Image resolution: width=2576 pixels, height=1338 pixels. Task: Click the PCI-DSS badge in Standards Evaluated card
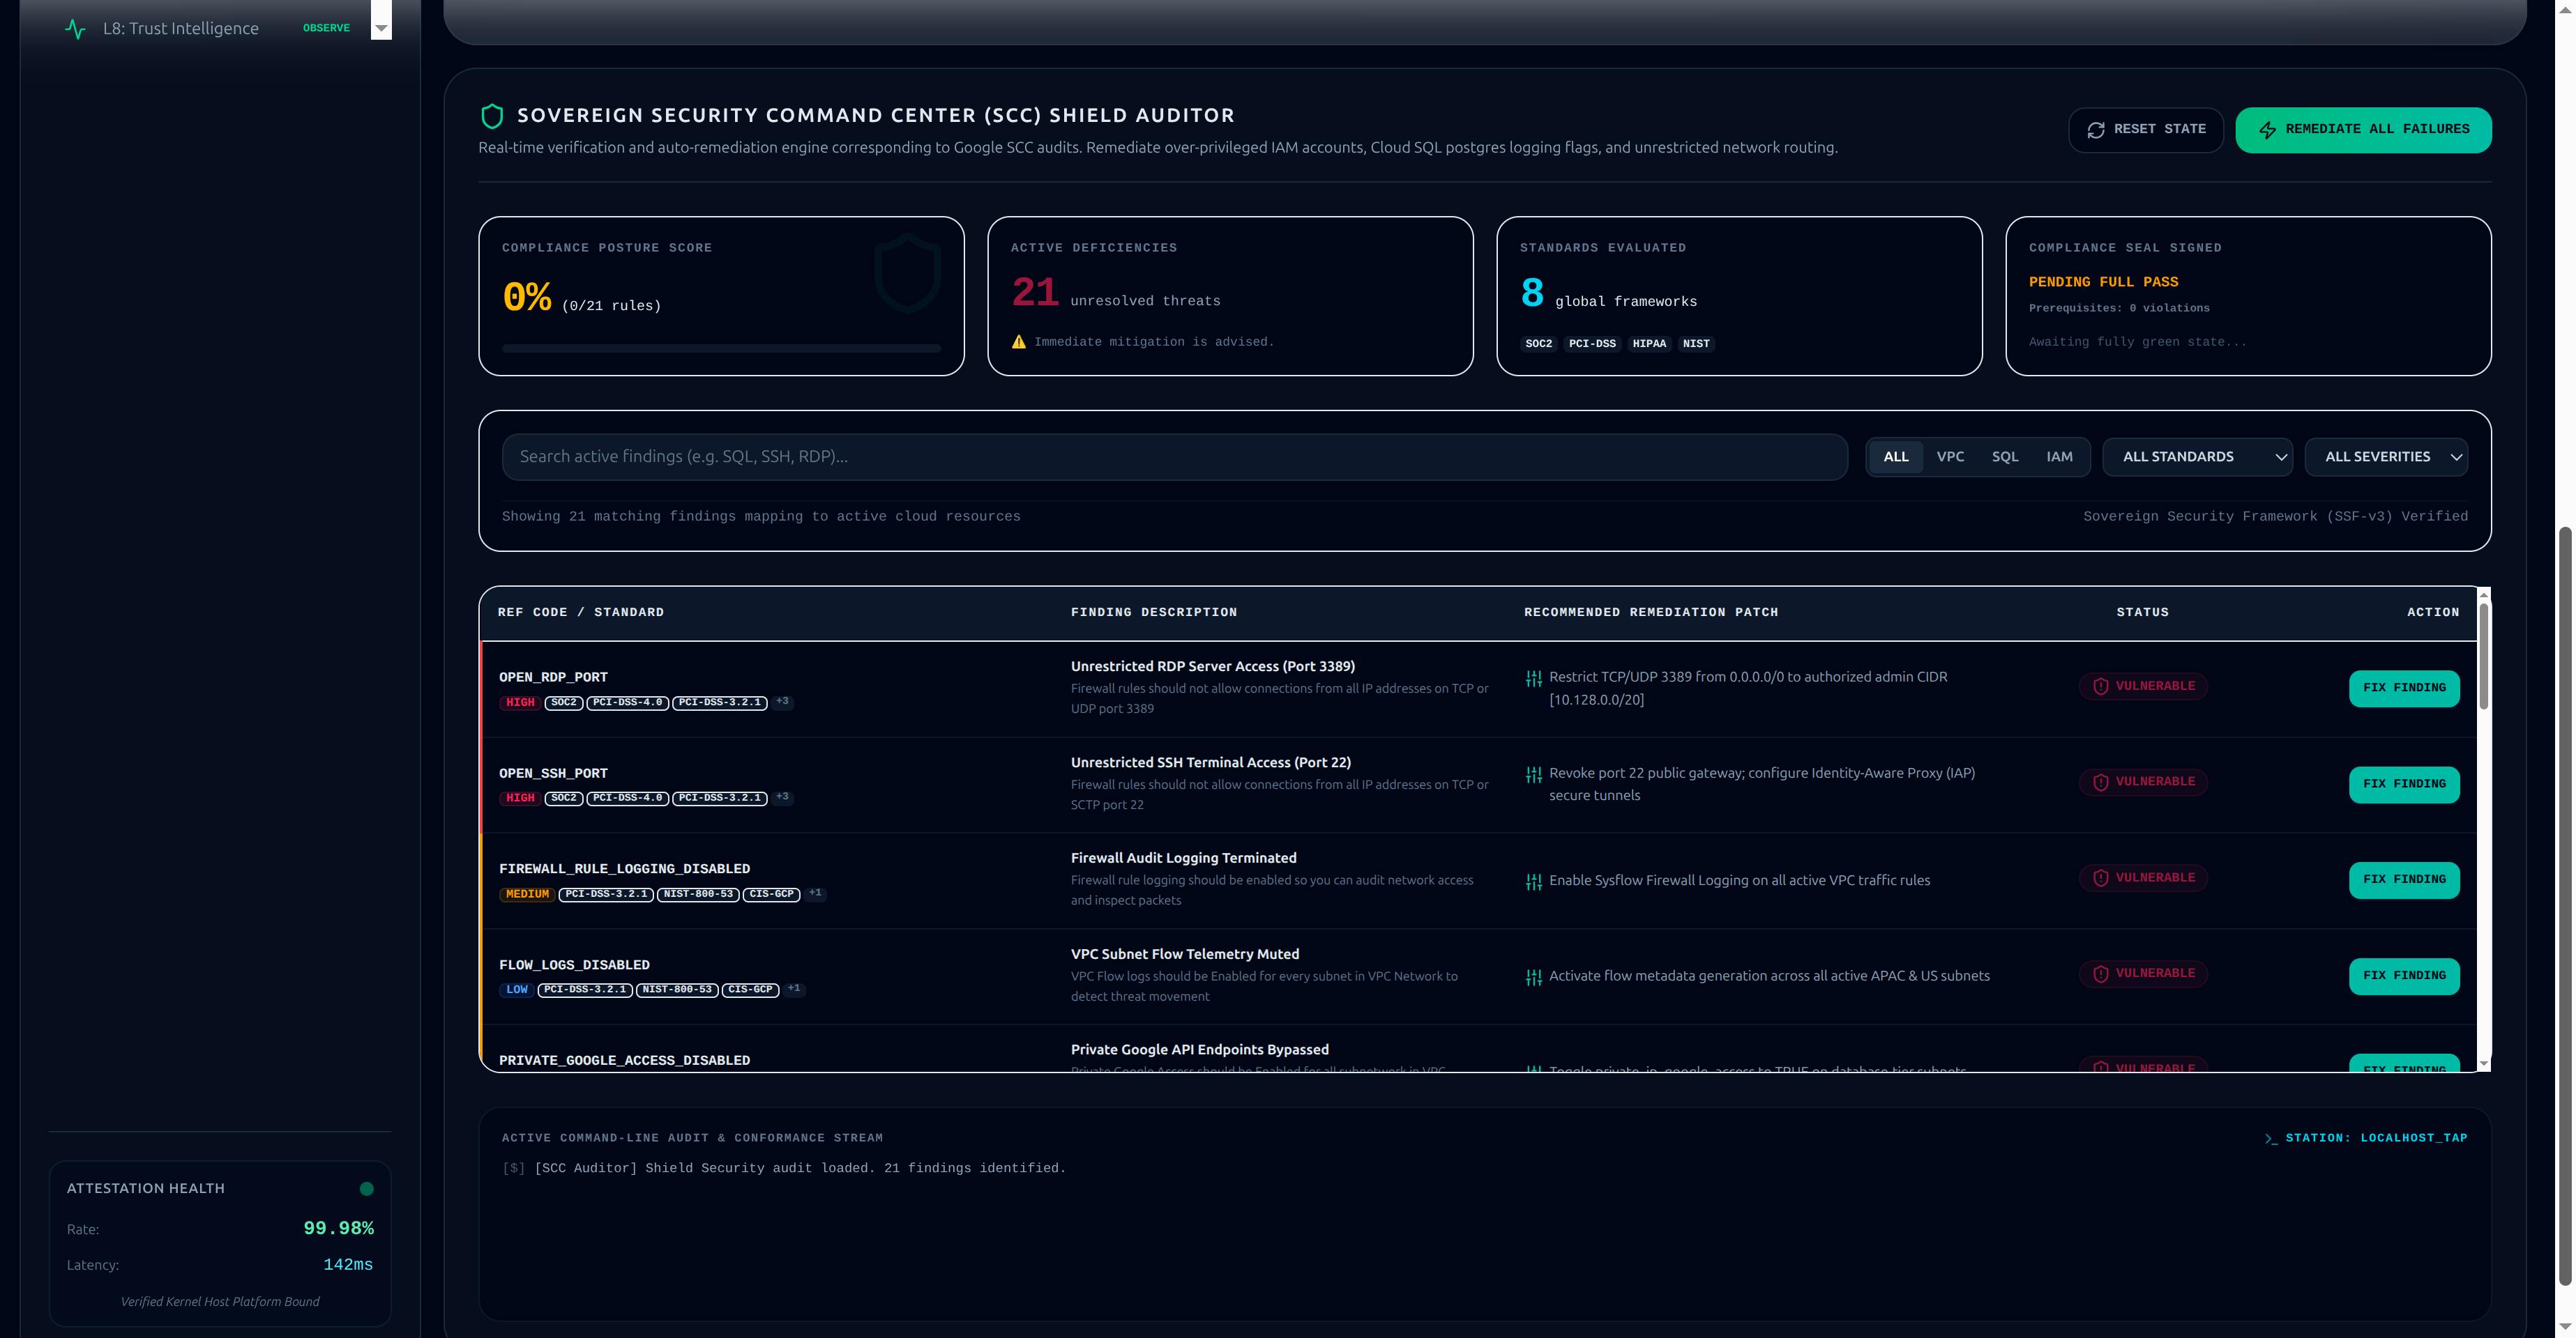point(1592,344)
